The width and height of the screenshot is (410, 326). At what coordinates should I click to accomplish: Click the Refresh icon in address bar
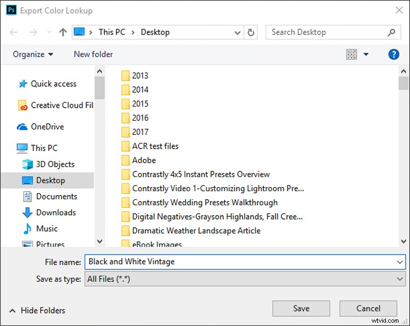pos(251,32)
